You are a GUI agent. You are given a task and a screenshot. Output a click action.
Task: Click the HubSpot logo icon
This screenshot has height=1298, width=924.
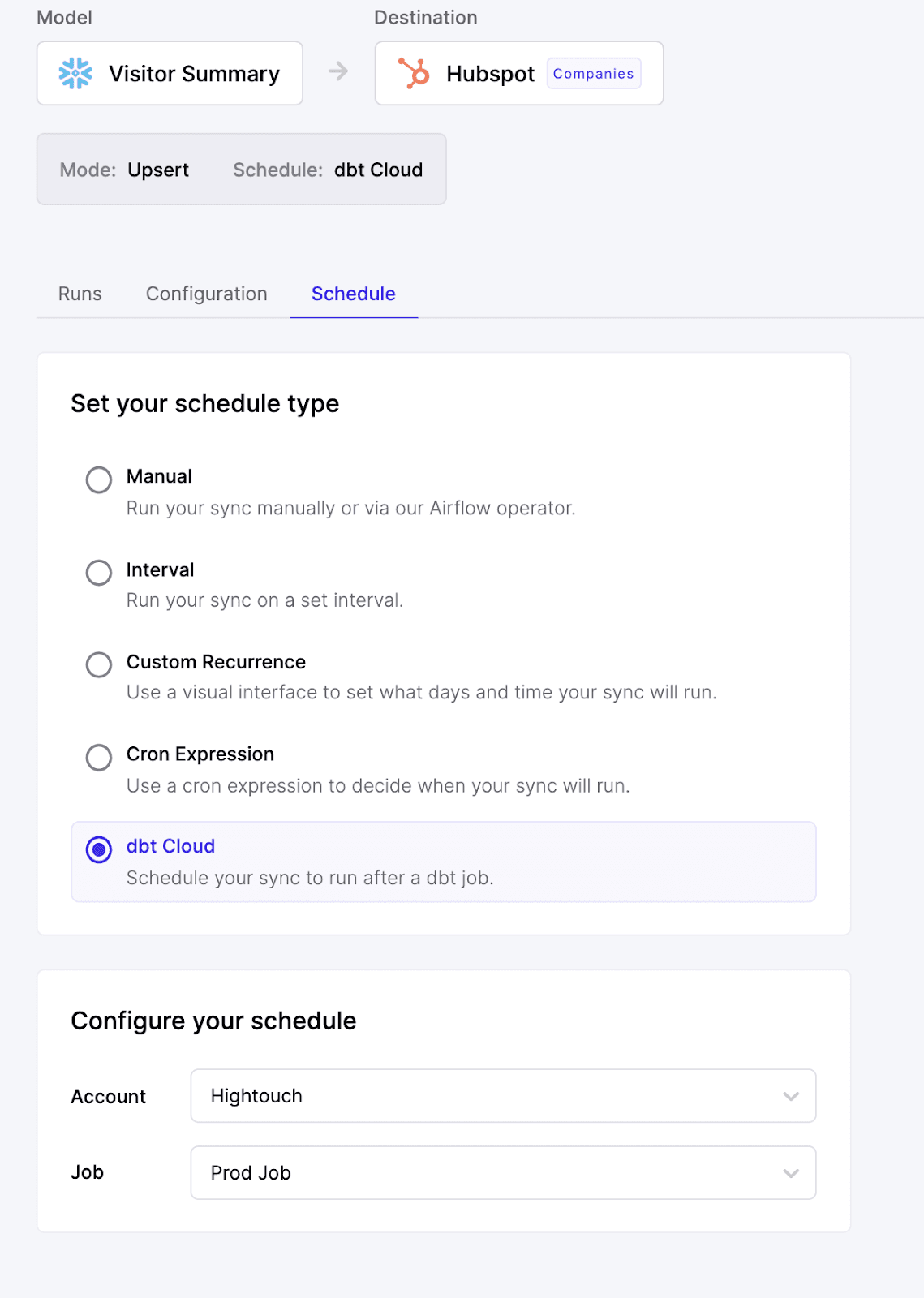414,74
